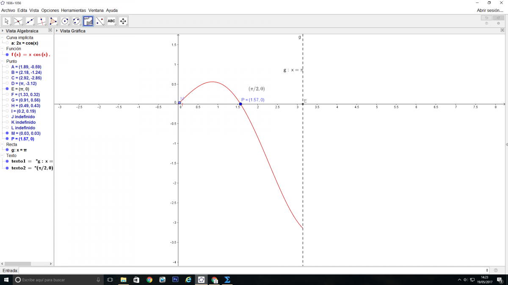
Task: Select the Point tool in toolbar
Action: pyautogui.click(x=18, y=21)
